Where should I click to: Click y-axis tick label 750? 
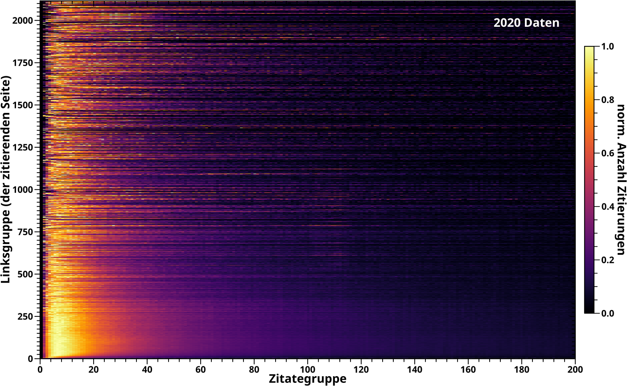point(25,232)
